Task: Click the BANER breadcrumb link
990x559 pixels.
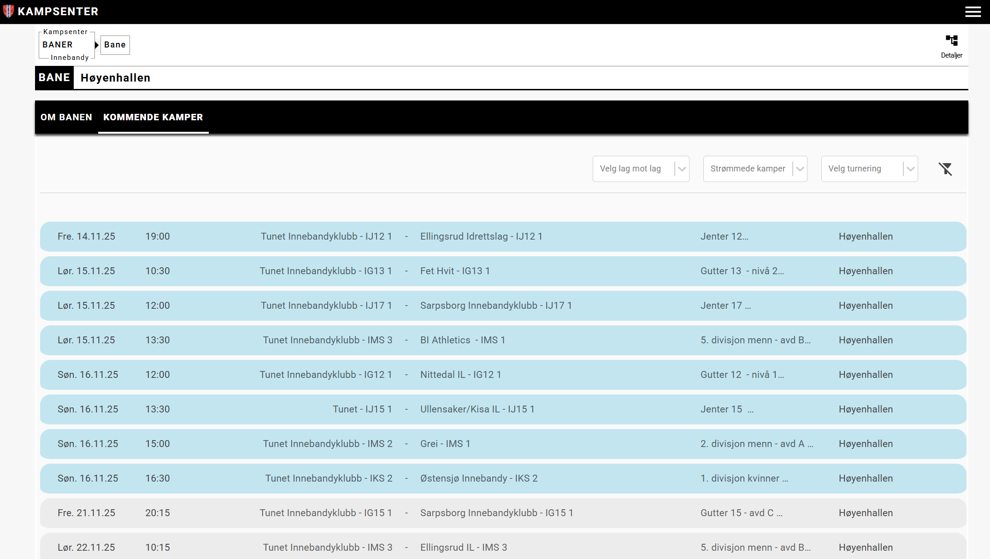Action: [58, 45]
